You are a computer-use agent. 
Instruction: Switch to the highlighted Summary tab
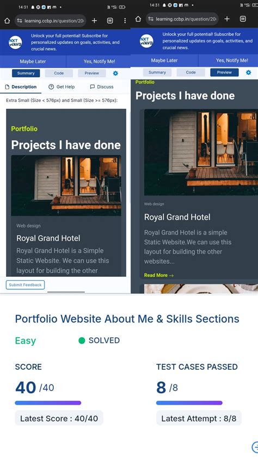(26, 73)
